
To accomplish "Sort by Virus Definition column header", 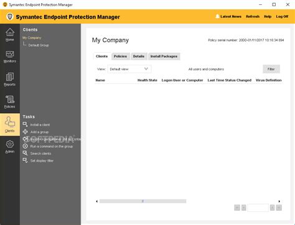I will pos(268,80).
